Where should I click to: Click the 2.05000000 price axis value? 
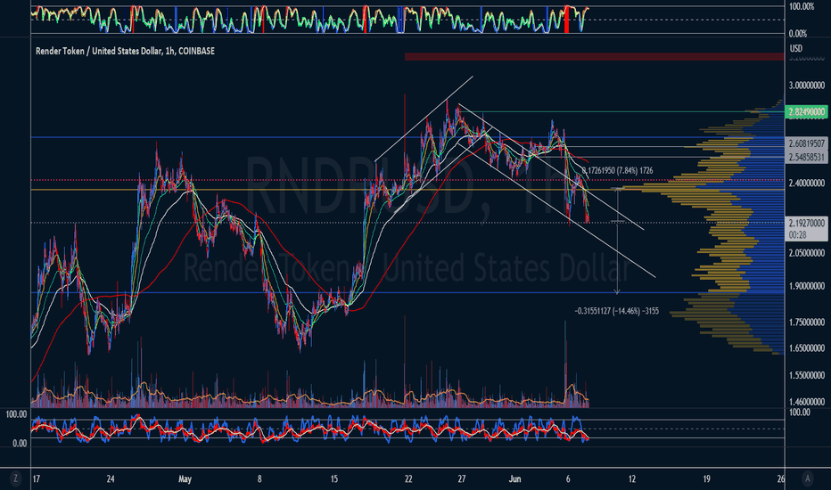click(807, 253)
